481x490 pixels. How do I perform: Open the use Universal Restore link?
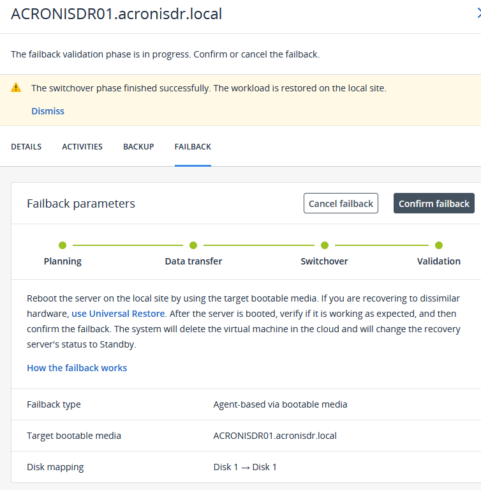click(x=118, y=314)
